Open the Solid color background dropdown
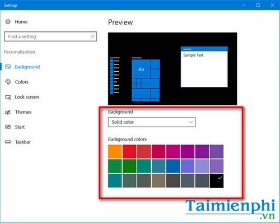This screenshot has width=280, height=223. coord(152,122)
